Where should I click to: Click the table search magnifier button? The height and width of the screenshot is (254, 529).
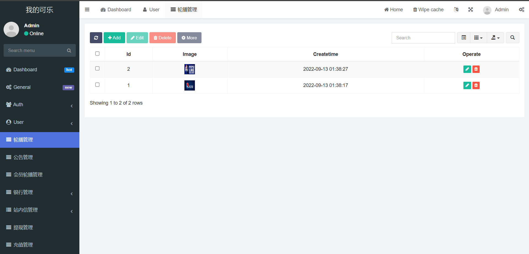pyautogui.click(x=512, y=38)
